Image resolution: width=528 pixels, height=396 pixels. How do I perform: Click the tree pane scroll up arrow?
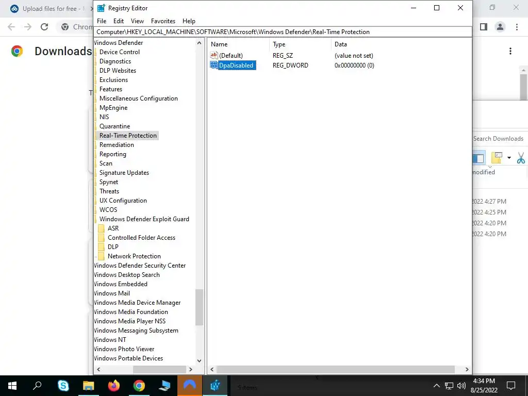199,43
